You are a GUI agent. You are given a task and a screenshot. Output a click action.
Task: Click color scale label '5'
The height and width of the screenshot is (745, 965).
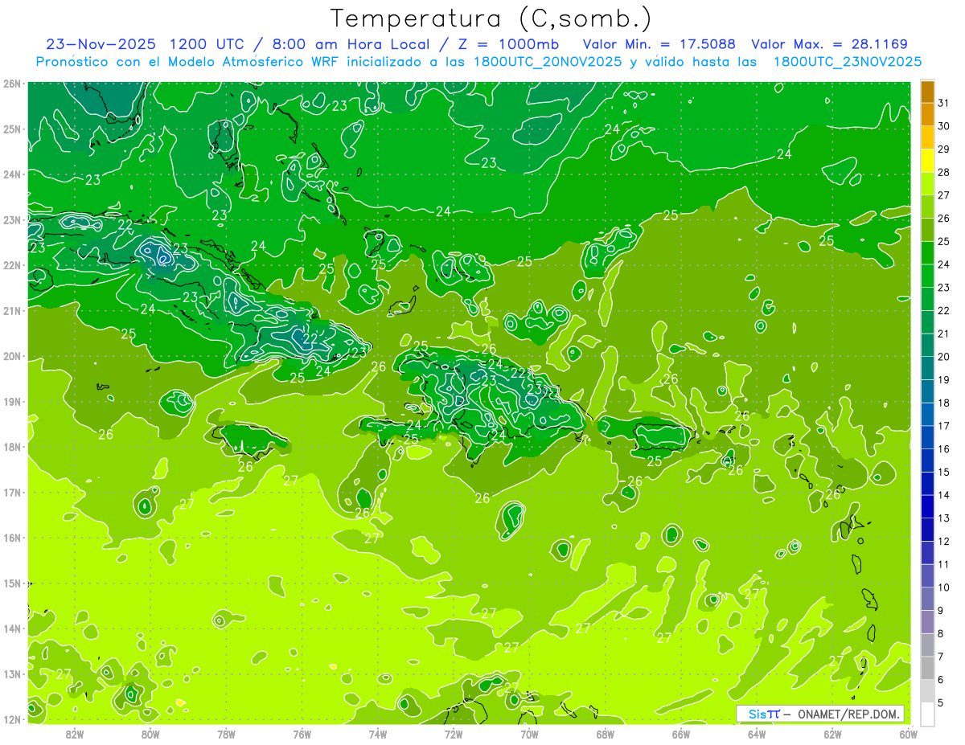click(941, 702)
